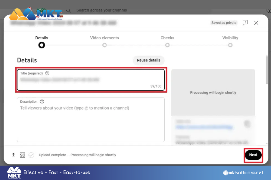Click the Upload complete status text
271x180 pixels.
(77, 155)
